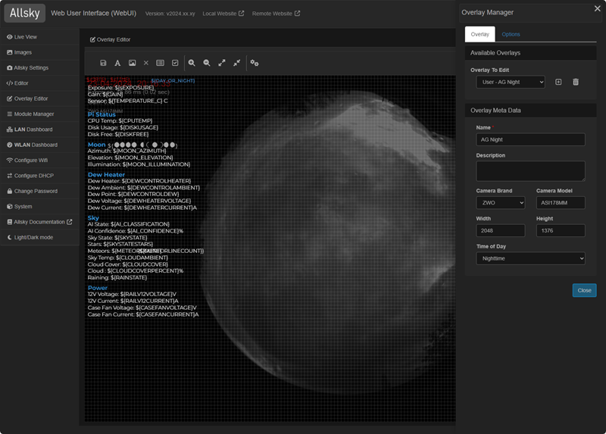Click the Zoom Out magnifier icon

click(x=207, y=63)
